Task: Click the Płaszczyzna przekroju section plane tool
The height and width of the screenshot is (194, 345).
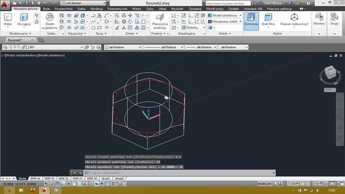Action: pos(160,21)
